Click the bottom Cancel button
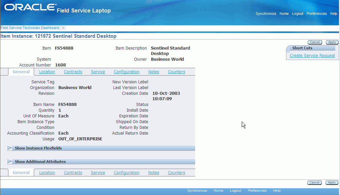340x195 pixels. (x=314, y=183)
